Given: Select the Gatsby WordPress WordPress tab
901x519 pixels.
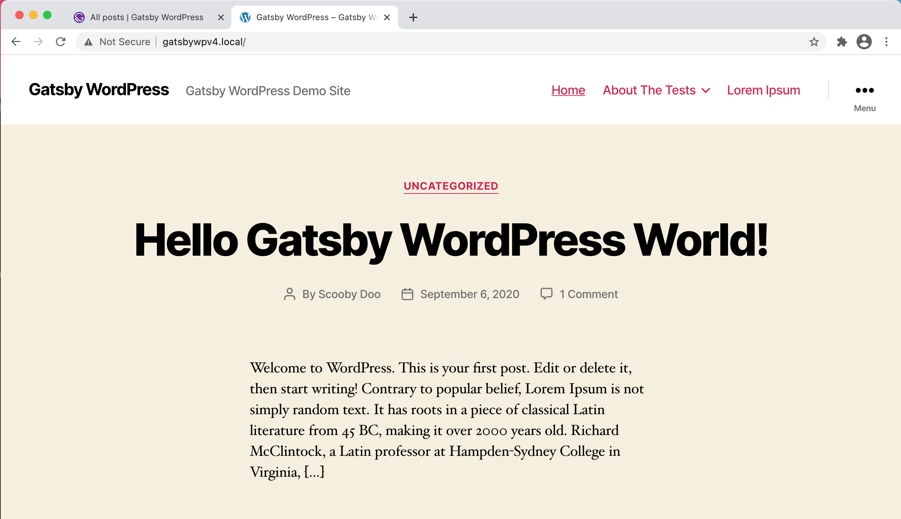Looking at the screenshot, I should 314,17.
